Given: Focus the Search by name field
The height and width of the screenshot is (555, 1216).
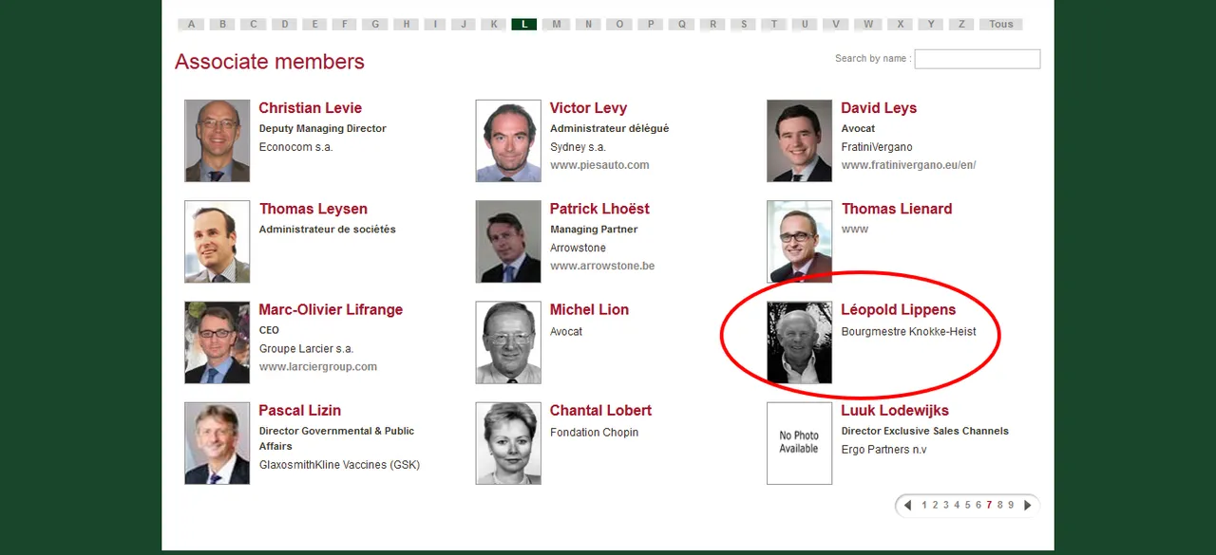Looking at the screenshot, I should 978,59.
